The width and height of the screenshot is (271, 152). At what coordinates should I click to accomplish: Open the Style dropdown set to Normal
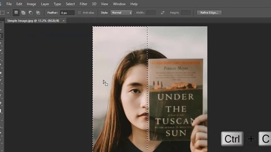click(122, 13)
